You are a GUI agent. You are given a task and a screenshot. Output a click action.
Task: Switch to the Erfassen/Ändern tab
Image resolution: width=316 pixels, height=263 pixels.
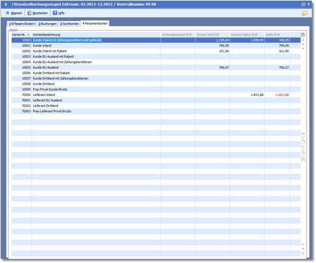tap(22, 24)
